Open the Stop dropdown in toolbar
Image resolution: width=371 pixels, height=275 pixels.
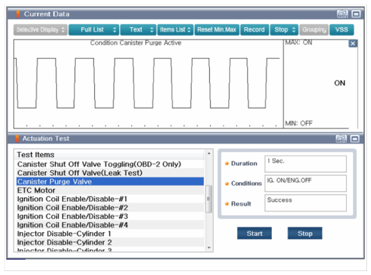tap(284, 30)
